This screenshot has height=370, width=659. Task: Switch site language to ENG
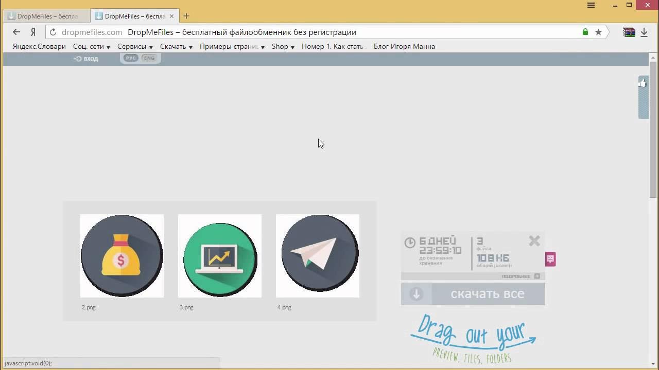pyautogui.click(x=149, y=58)
